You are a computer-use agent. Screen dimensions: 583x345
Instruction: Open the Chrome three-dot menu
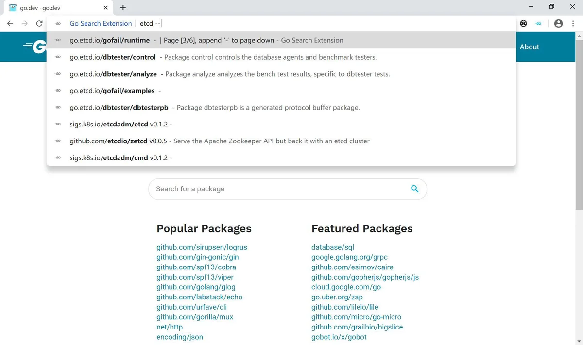[x=573, y=23]
